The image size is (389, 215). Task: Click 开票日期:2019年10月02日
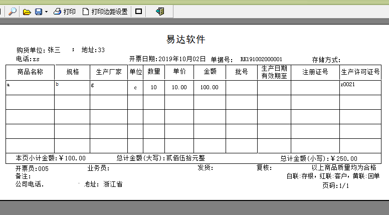tap(167, 59)
